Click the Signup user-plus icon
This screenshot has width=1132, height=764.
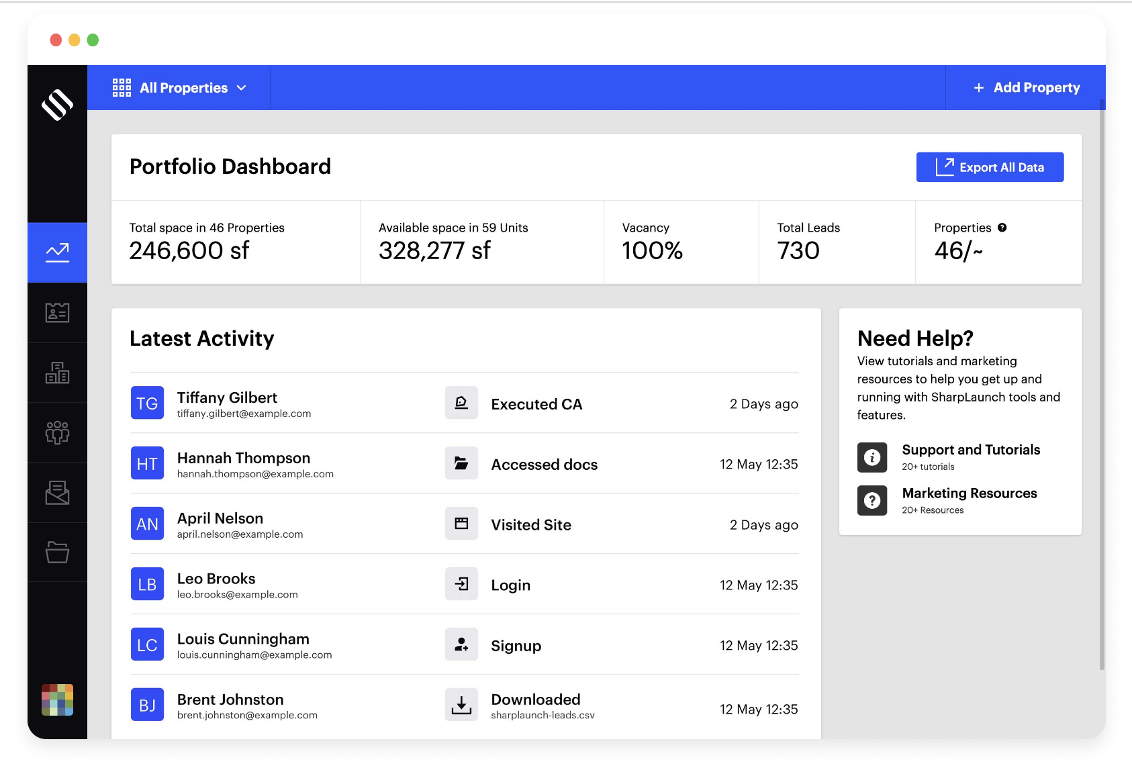pos(461,644)
